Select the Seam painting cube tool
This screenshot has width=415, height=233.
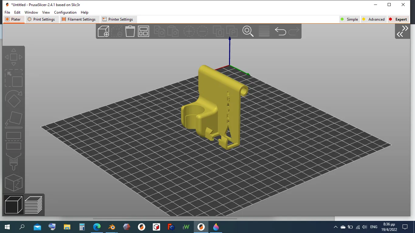(14, 182)
